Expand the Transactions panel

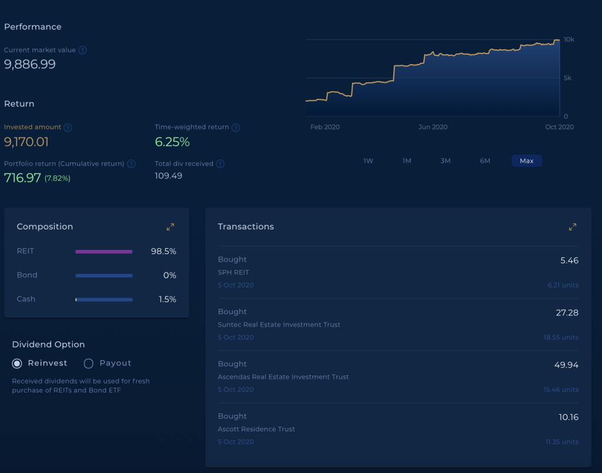click(x=572, y=226)
